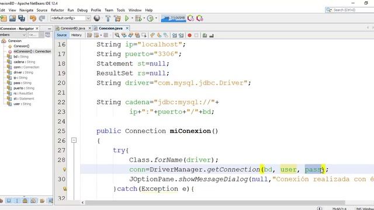Open the Help menu
374x210 pixels.
point(149,10)
